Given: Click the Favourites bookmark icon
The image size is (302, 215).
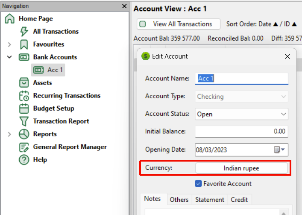Looking at the screenshot, I should (x=24, y=44).
